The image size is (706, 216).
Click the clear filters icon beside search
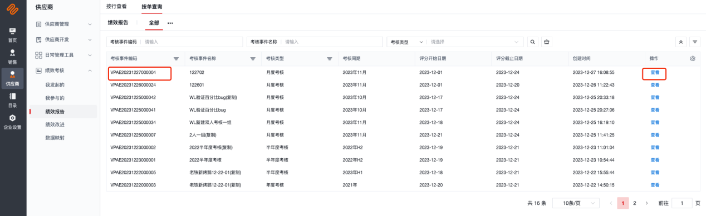tap(547, 42)
